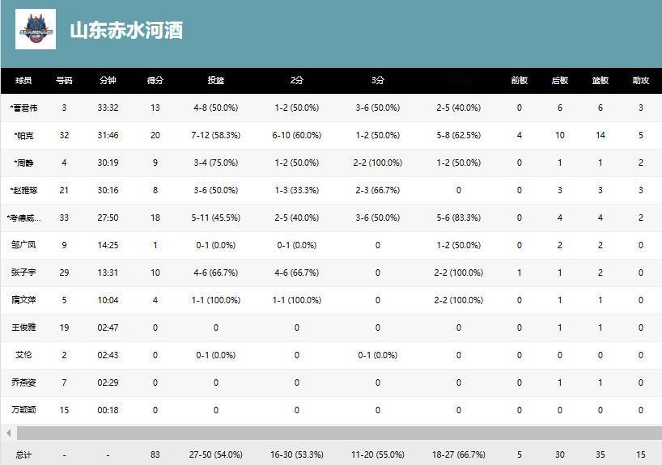The image size is (662, 465).
Task: Click minutes value 30:19
Action: point(108,163)
